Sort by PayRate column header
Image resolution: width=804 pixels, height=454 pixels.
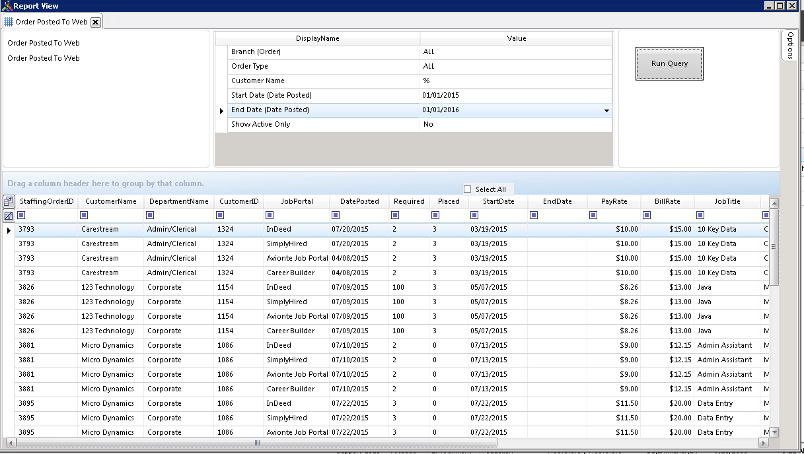[x=614, y=201]
